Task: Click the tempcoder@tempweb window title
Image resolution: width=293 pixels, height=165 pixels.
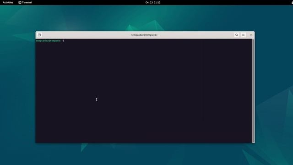Action: (145, 35)
